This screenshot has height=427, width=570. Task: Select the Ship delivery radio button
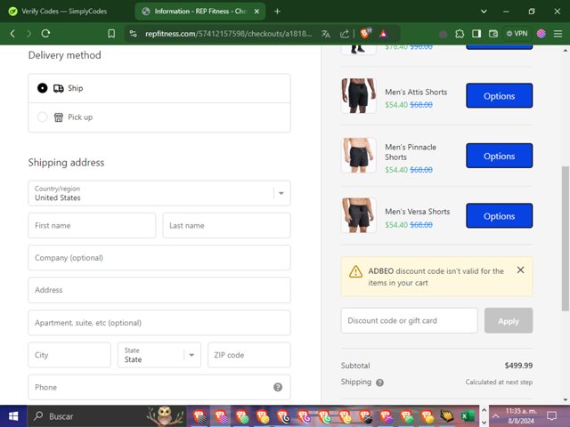[42, 88]
